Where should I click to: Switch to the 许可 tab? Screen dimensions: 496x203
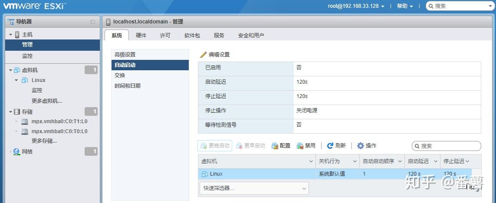pyautogui.click(x=165, y=36)
